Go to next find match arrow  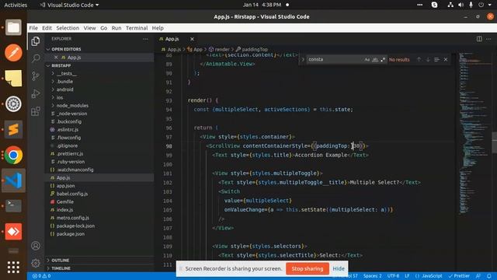point(428,59)
